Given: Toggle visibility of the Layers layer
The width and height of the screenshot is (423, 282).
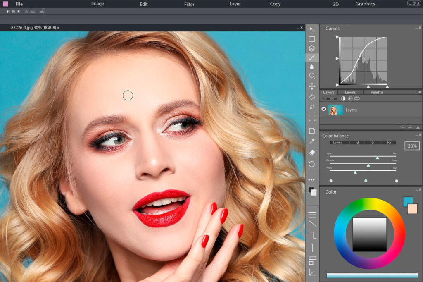Looking at the screenshot, I should 324,110.
